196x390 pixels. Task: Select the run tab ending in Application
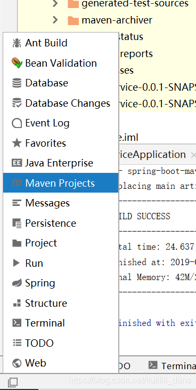(152, 155)
